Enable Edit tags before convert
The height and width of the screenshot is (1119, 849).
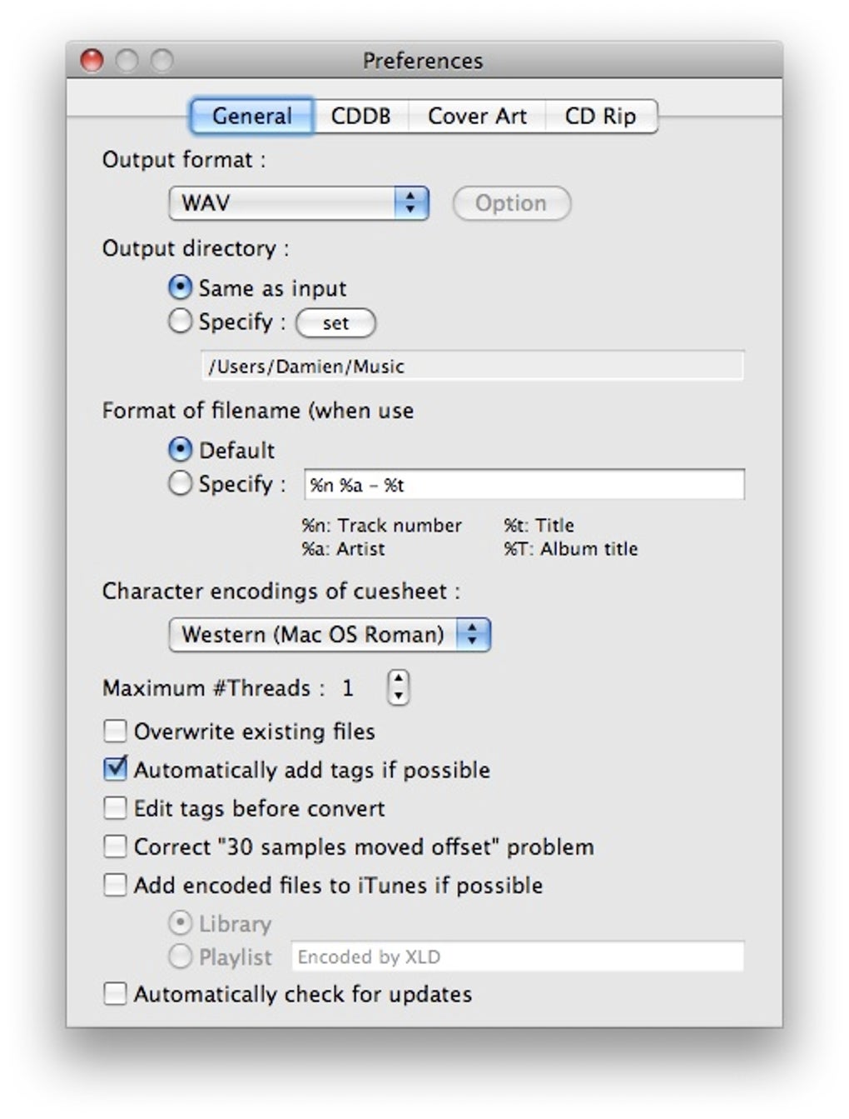click(115, 808)
